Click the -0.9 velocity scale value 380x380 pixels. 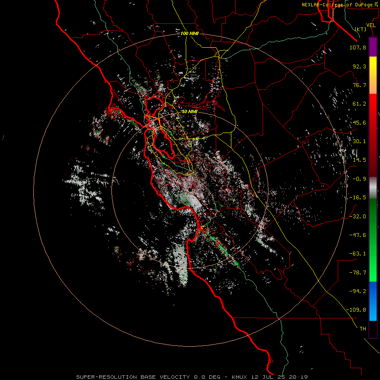(359, 179)
